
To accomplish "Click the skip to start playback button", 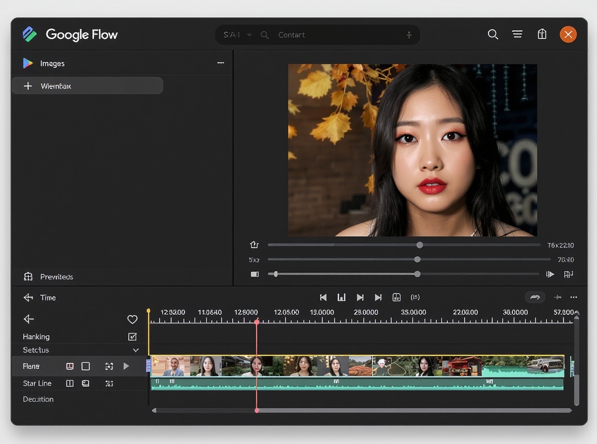I will 323,298.
